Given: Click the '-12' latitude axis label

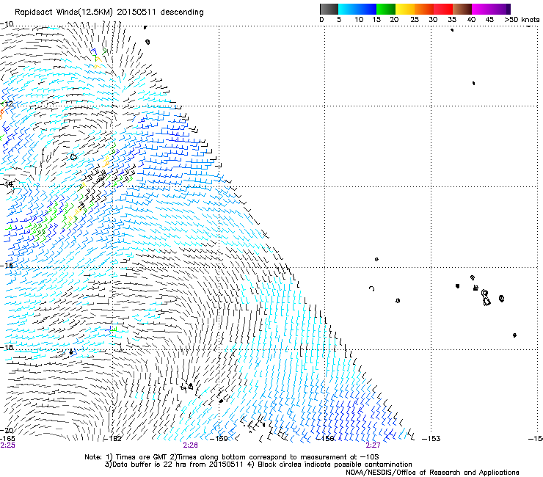Looking at the screenshot, I should coord(7,104).
